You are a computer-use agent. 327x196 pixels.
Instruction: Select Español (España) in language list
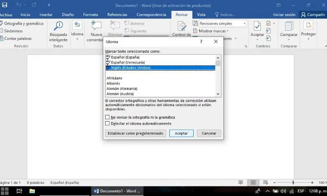pyautogui.click(x=160, y=57)
